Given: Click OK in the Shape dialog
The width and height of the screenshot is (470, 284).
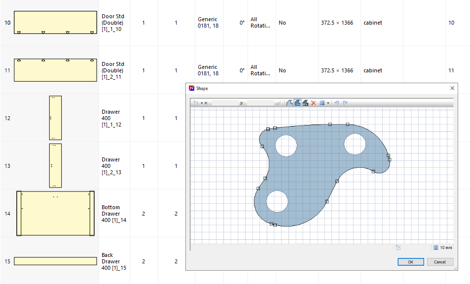Looking at the screenshot, I should pyautogui.click(x=411, y=262).
